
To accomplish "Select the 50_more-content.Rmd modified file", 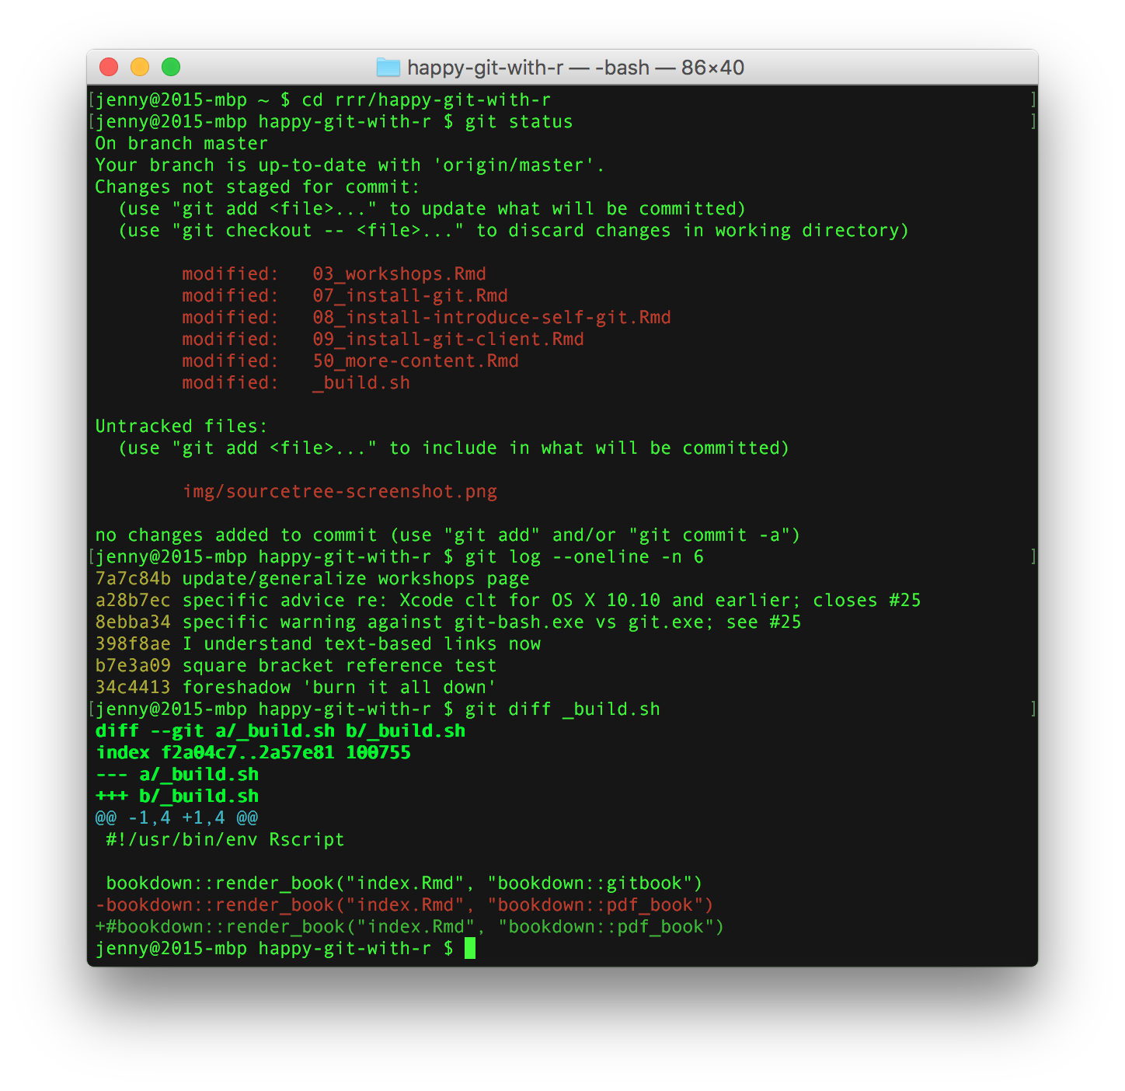I will [416, 361].
